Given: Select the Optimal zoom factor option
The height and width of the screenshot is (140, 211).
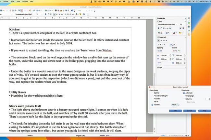Looking at the screenshot, I should tap(156, 93).
